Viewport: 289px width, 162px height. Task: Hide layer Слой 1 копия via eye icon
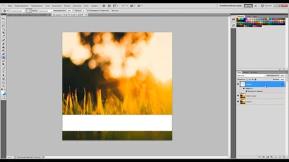(238, 96)
